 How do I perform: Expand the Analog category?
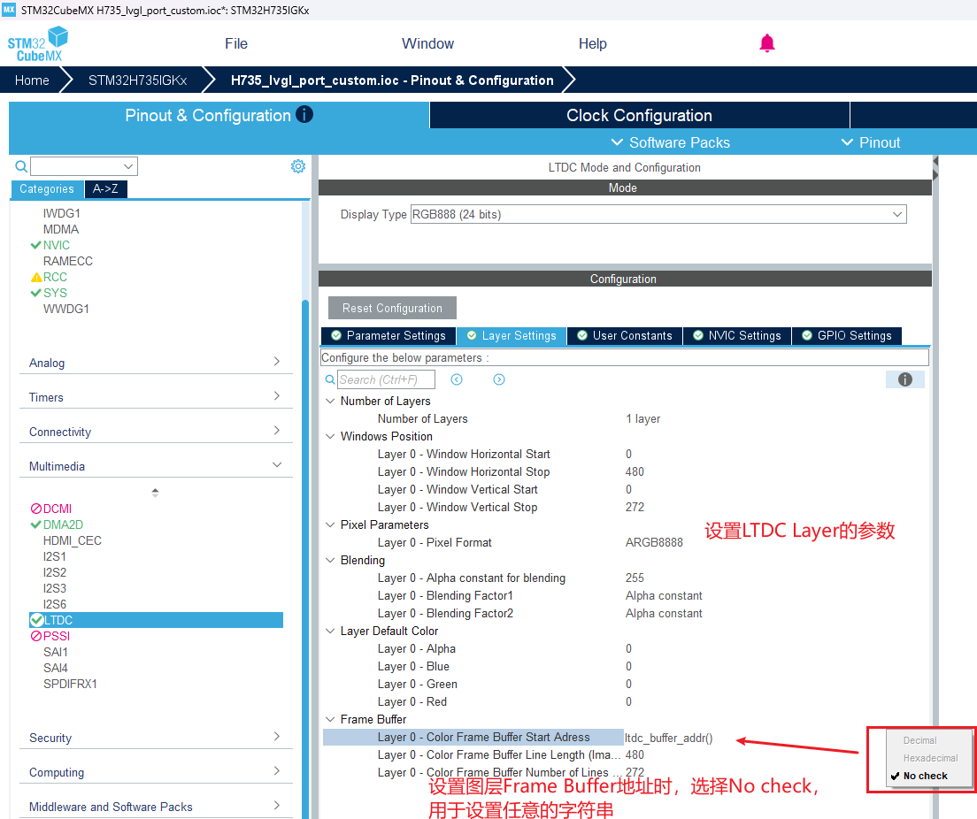[x=156, y=363]
